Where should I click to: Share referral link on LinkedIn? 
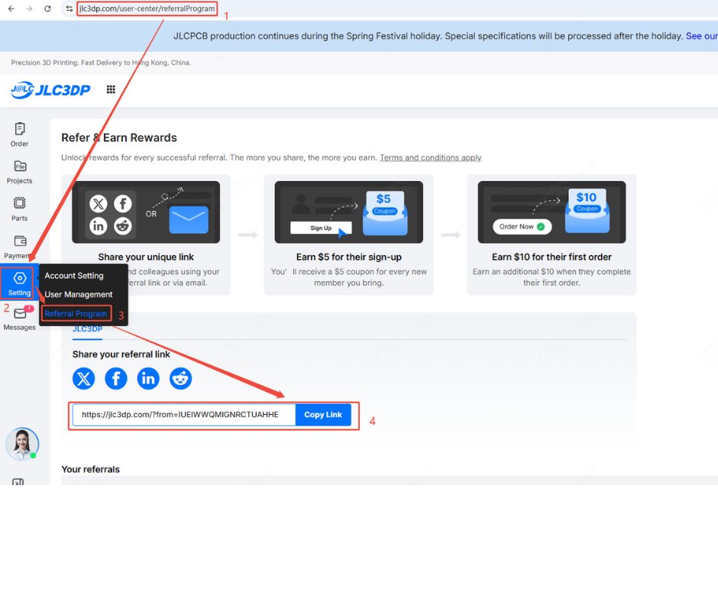point(148,378)
